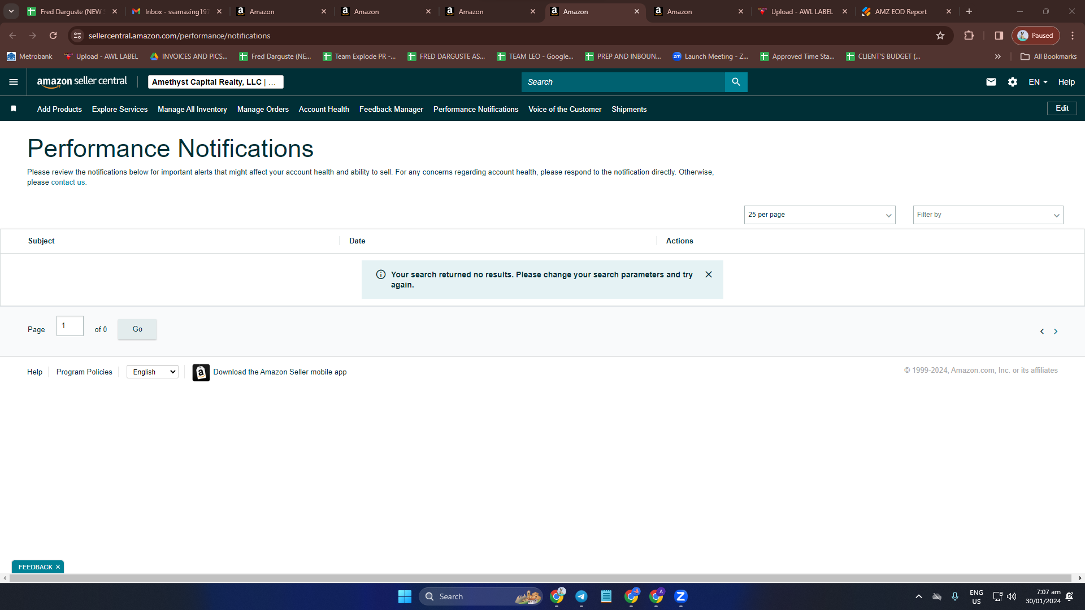Viewport: 1085px width, 610px height.
Task: Click the Amazon Seller Central logo
Action: click(82, 82)
